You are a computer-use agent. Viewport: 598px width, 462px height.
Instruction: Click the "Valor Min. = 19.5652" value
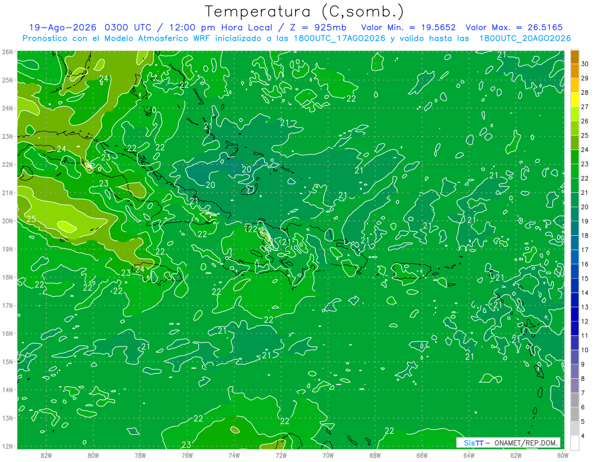[x=408, y=27]
